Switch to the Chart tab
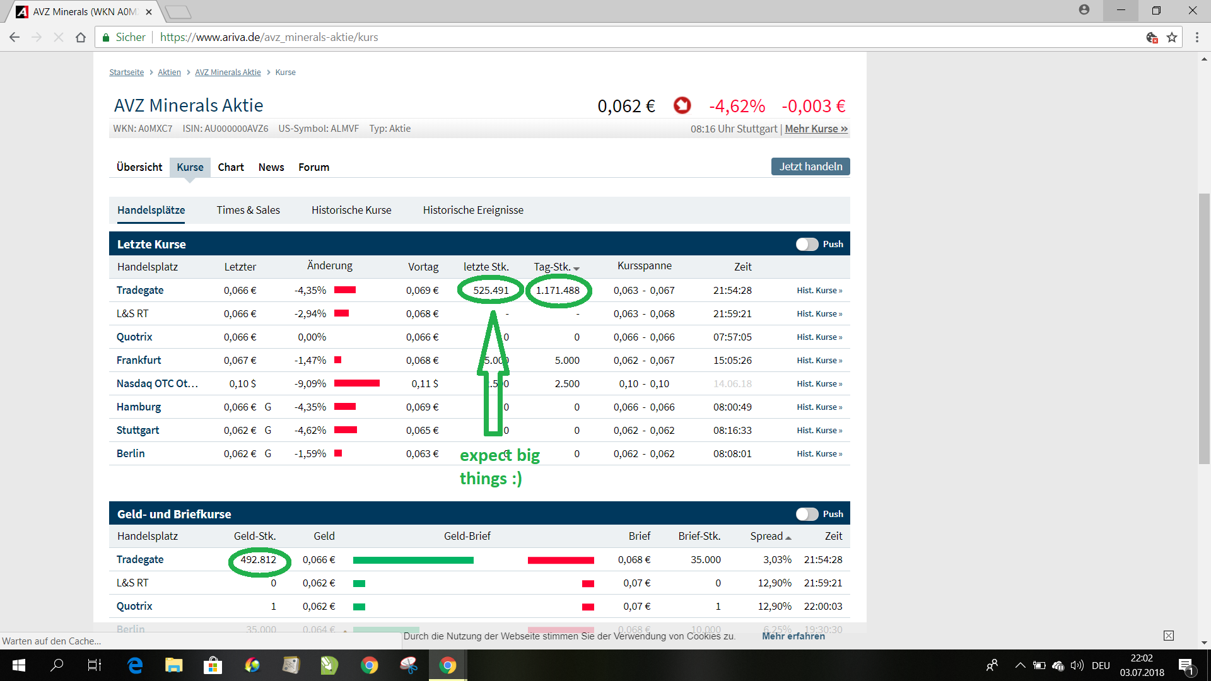Image resolution: width=1211 pixels, height=681 pixels. (x=231, y=167)
